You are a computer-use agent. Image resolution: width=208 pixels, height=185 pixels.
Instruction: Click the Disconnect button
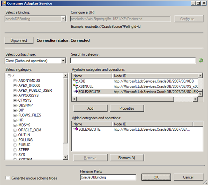point(19,40)
